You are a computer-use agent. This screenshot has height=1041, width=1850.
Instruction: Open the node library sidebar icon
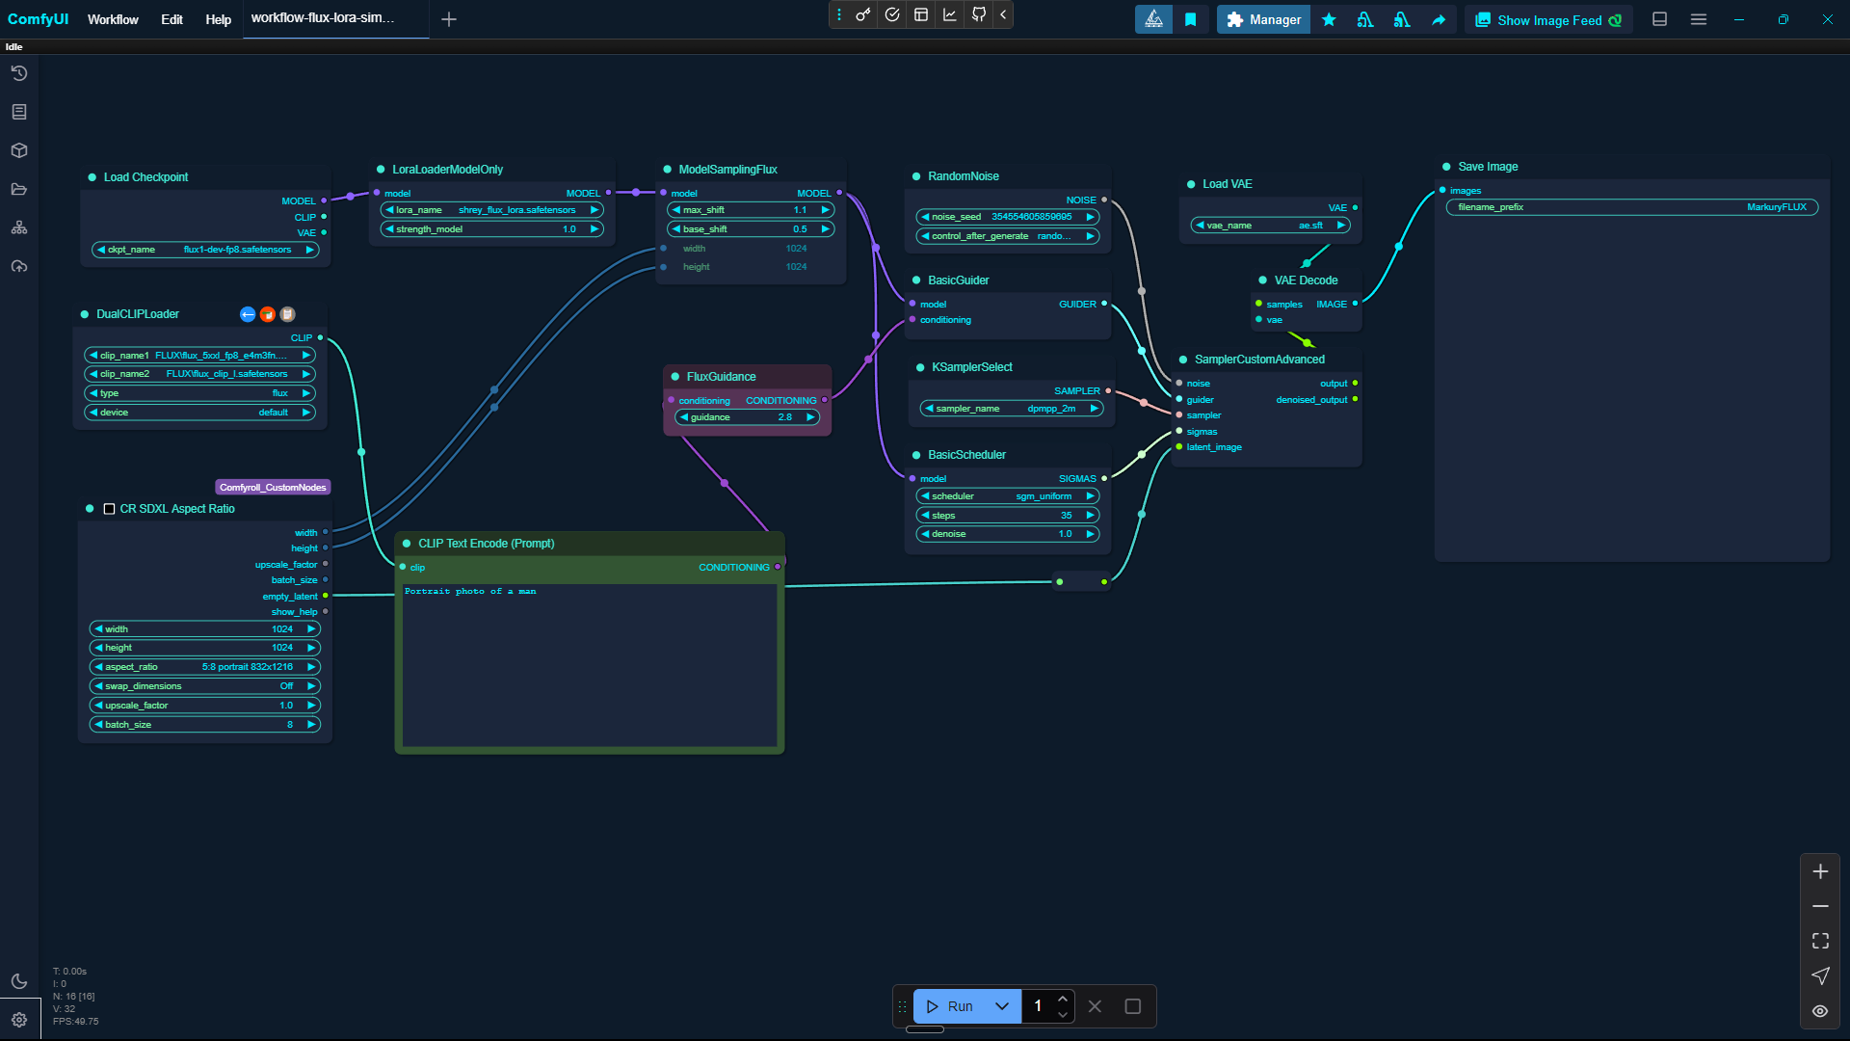pos(19,112)
